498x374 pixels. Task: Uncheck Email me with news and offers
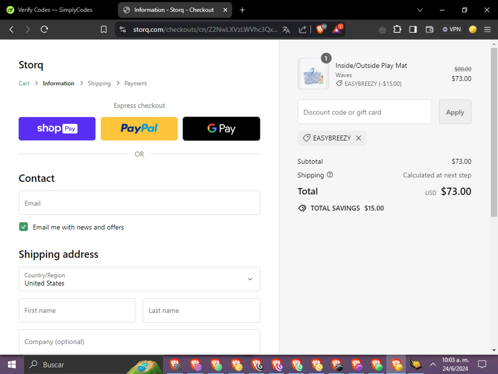point(24,227)
